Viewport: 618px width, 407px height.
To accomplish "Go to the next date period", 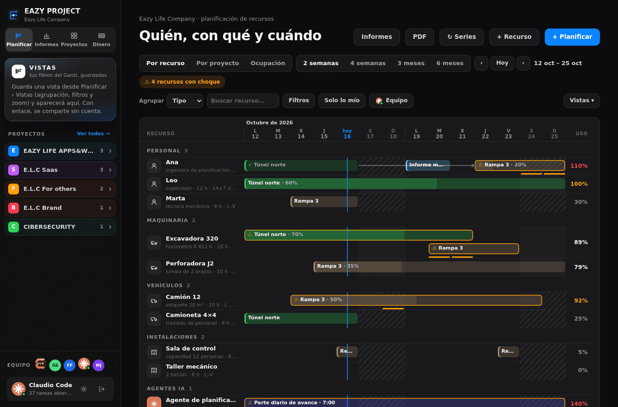I will [523, 63].
